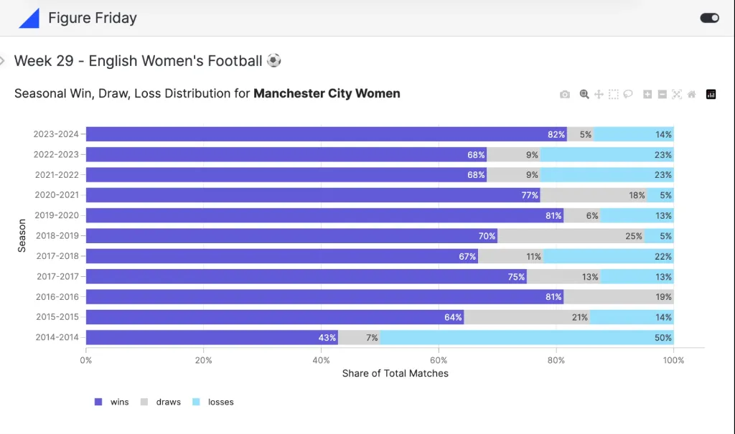Choose the Box Select tool
Screen dimensions: 735x434
click(x=614, y=94)
